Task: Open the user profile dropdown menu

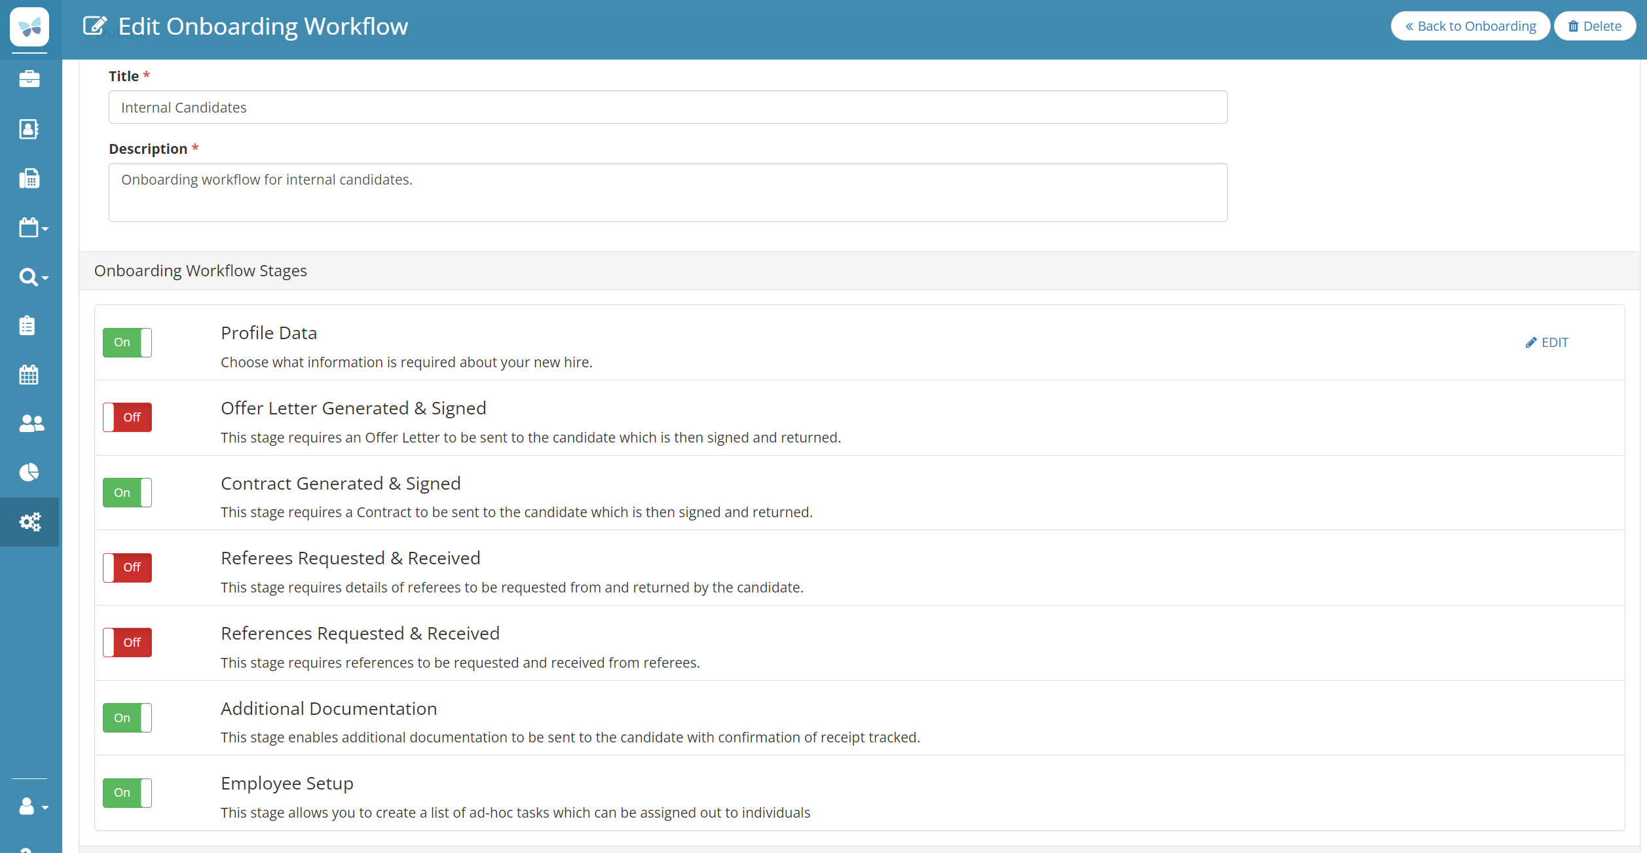Action: [33, 807]
